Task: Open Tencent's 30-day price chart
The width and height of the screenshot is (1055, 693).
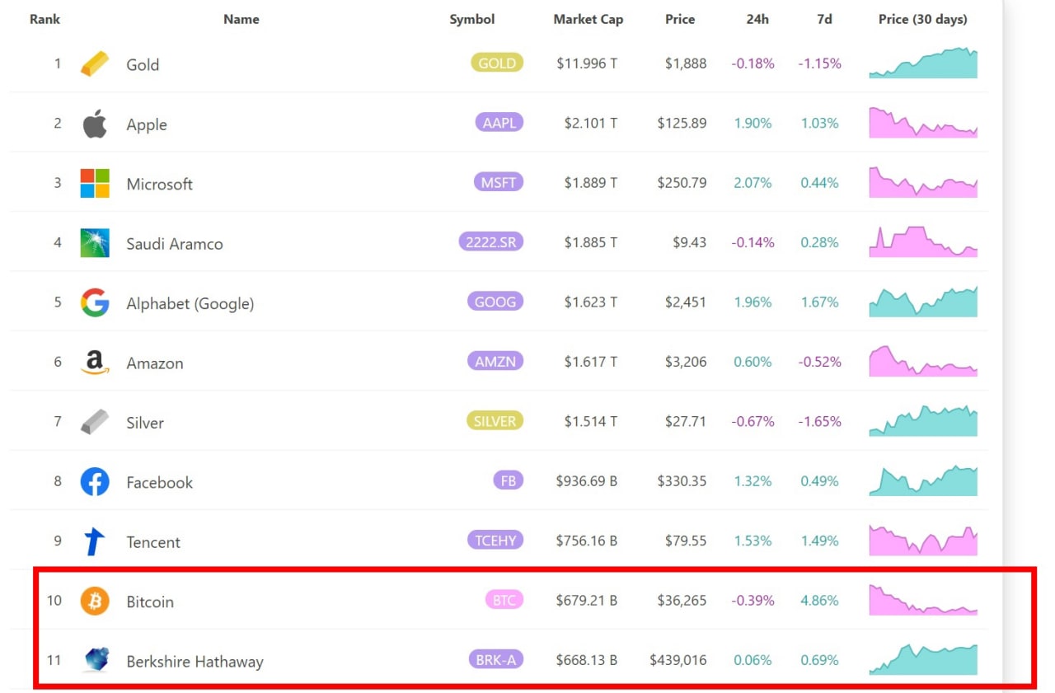Action: 923,541
